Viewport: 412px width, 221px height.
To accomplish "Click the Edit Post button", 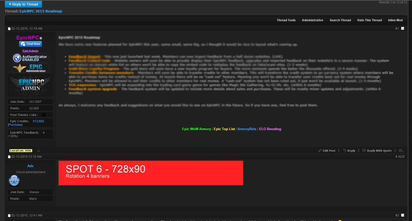I will 327,151.
